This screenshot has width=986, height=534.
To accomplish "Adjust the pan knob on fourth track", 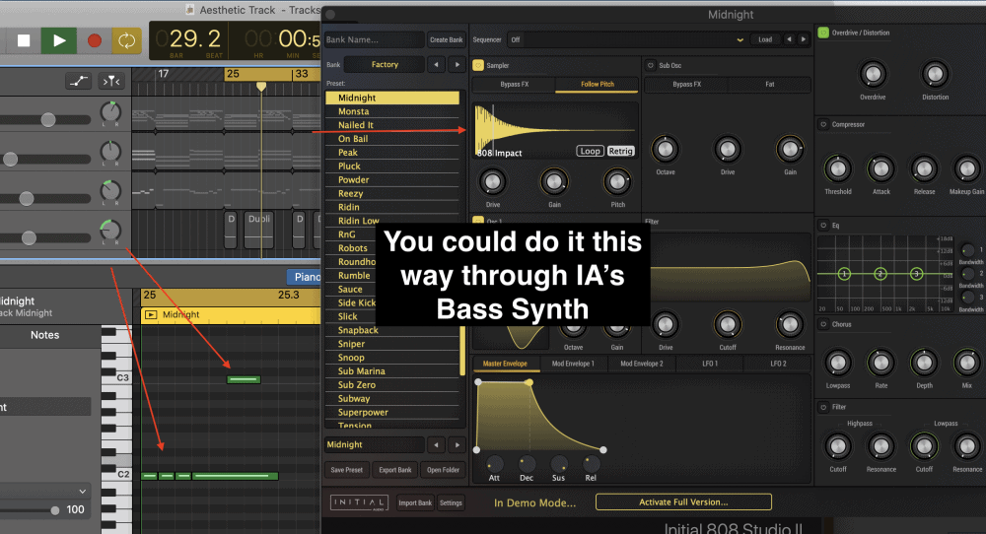I will pos(110,230).
